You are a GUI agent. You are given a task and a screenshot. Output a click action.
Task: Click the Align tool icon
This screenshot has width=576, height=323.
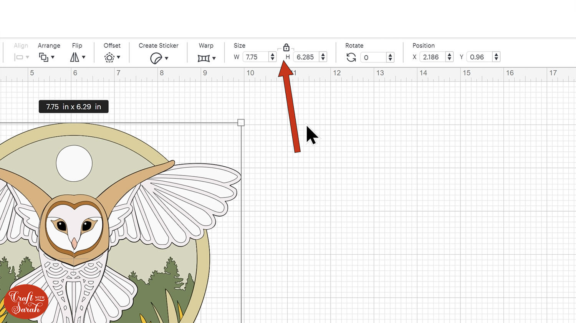pos(19,57)
